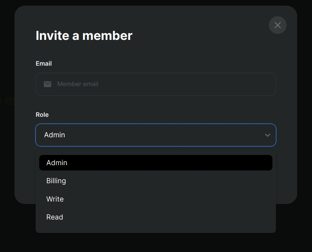Click the envelope icon in the email field
This screenshot has width=312, height=252.
click(x=48, y=84)
